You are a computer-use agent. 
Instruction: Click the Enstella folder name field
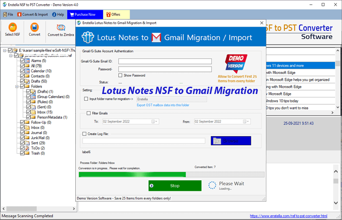coord(171,99)
